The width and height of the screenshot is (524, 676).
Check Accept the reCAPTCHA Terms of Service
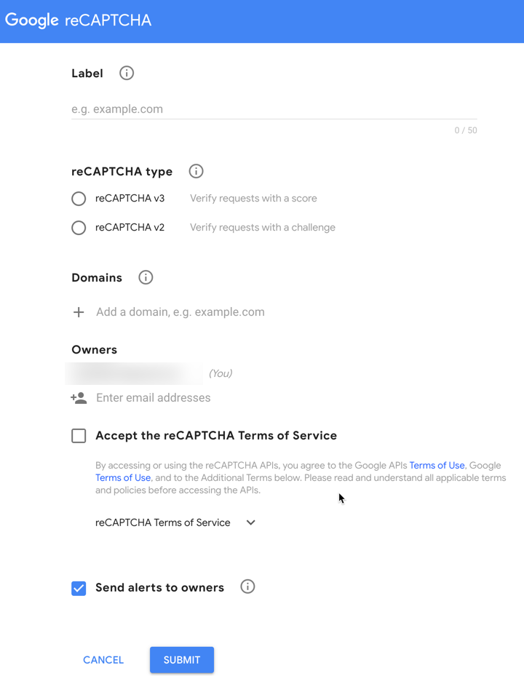point(79,435)
